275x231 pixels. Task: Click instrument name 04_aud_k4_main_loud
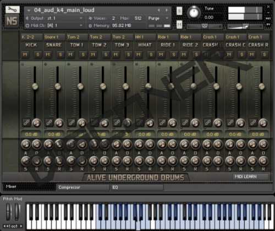[x=64, y=10]
